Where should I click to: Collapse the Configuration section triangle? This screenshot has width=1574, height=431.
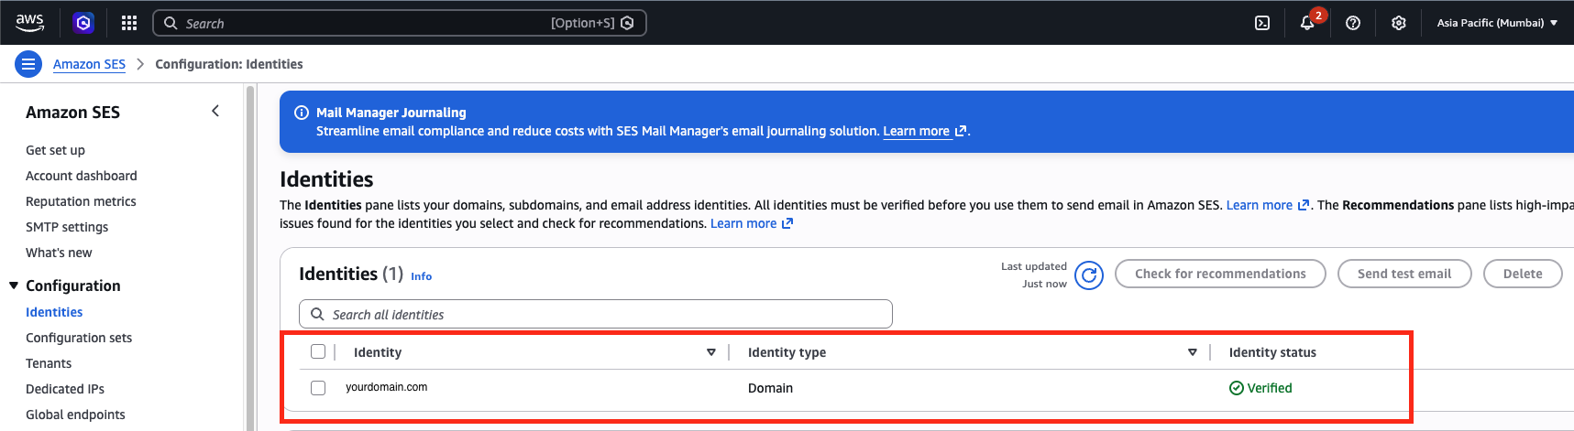pyautogui.click(x=14, y=286)
